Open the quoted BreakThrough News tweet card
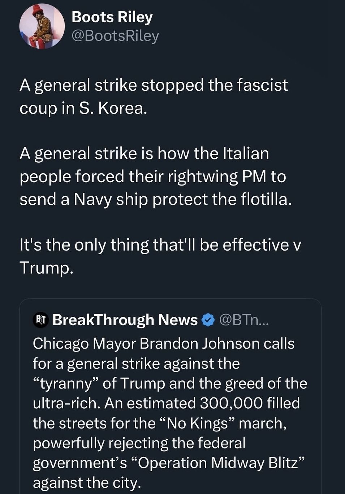 [x=172, y=398]
